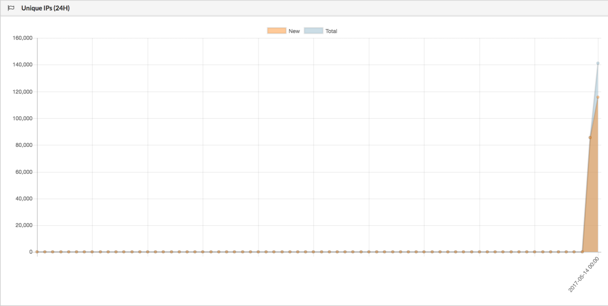The height and width of the screenshot is (306, 608).
Task: Click the 80,000 y-axis label
Action: point(24,145)
